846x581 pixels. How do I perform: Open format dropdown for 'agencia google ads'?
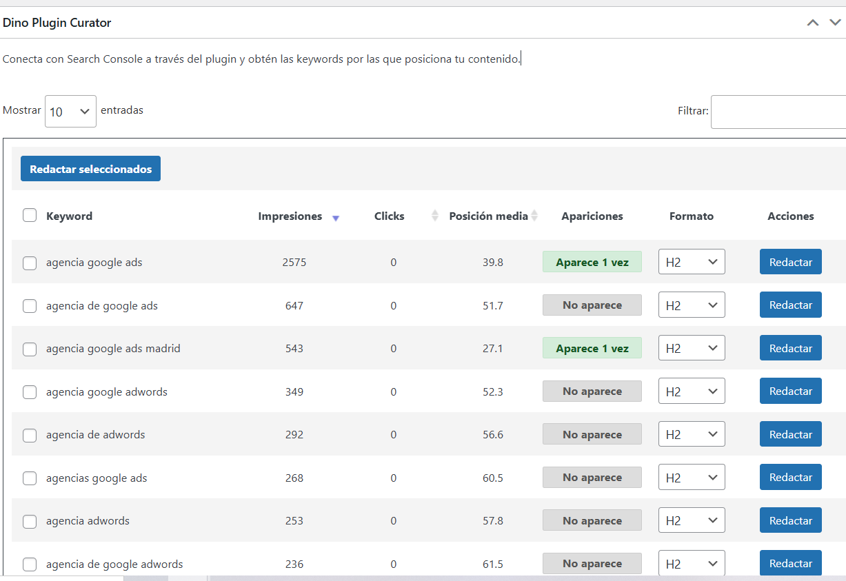point(692,262)
